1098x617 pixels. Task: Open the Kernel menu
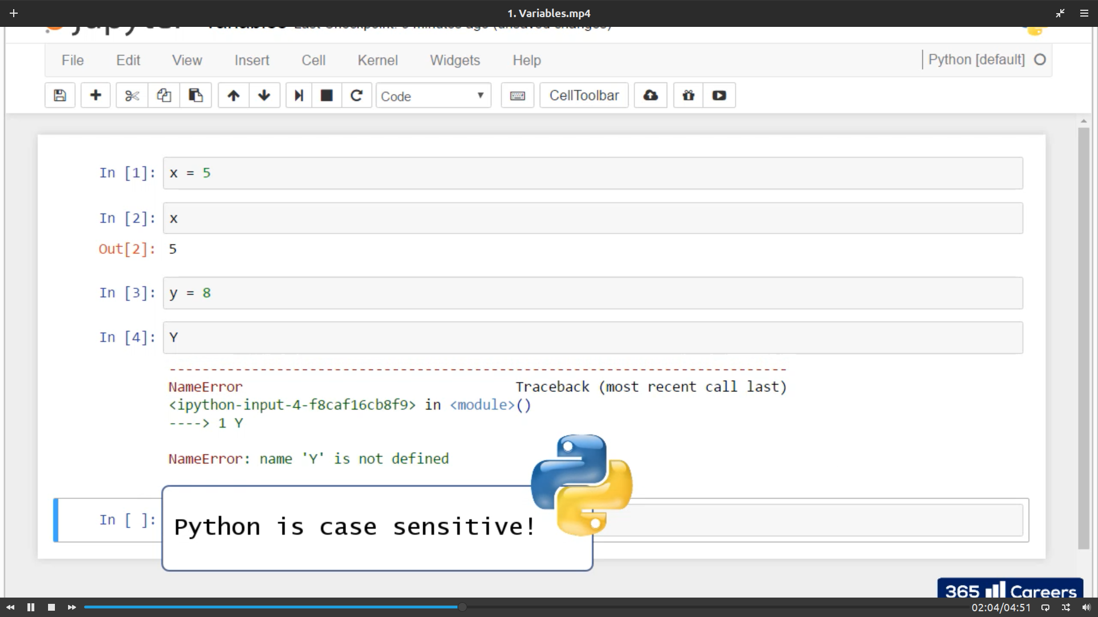[x=377, y=60]
